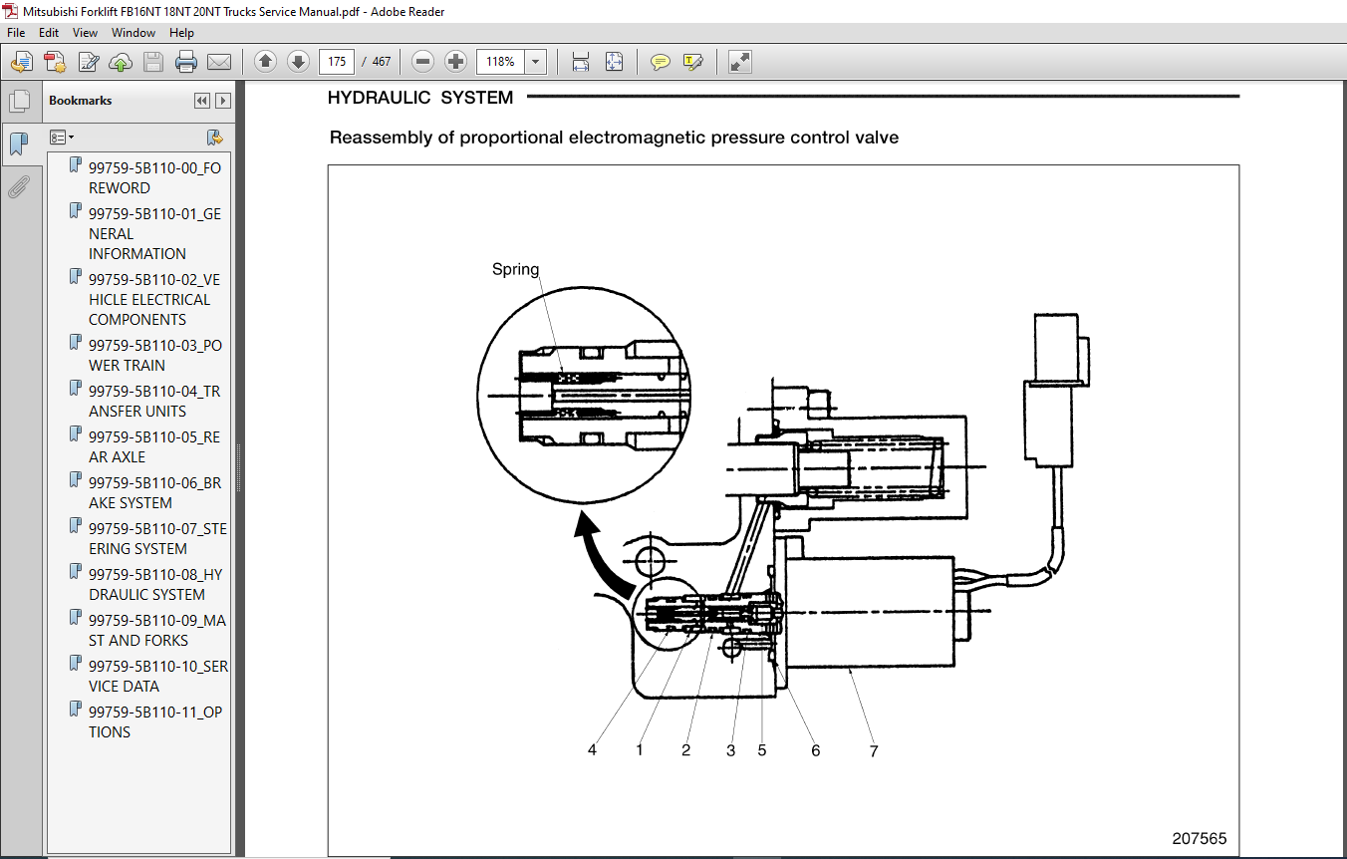1347x859 pixels.
Task: Click the Fit one full page icon
Action: [614, 62]
